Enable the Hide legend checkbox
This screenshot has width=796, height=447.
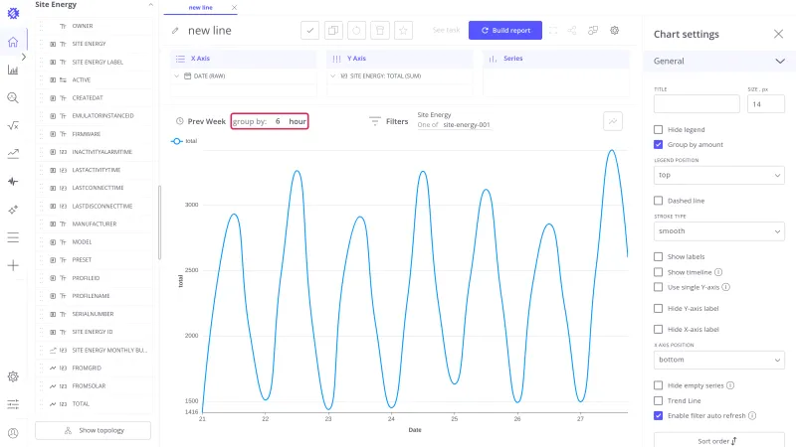click(x=659, y=130)
